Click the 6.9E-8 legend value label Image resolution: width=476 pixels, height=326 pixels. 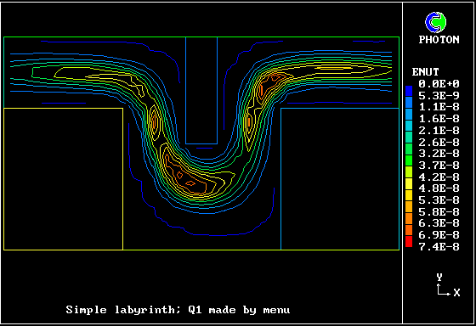coord(439,234)
